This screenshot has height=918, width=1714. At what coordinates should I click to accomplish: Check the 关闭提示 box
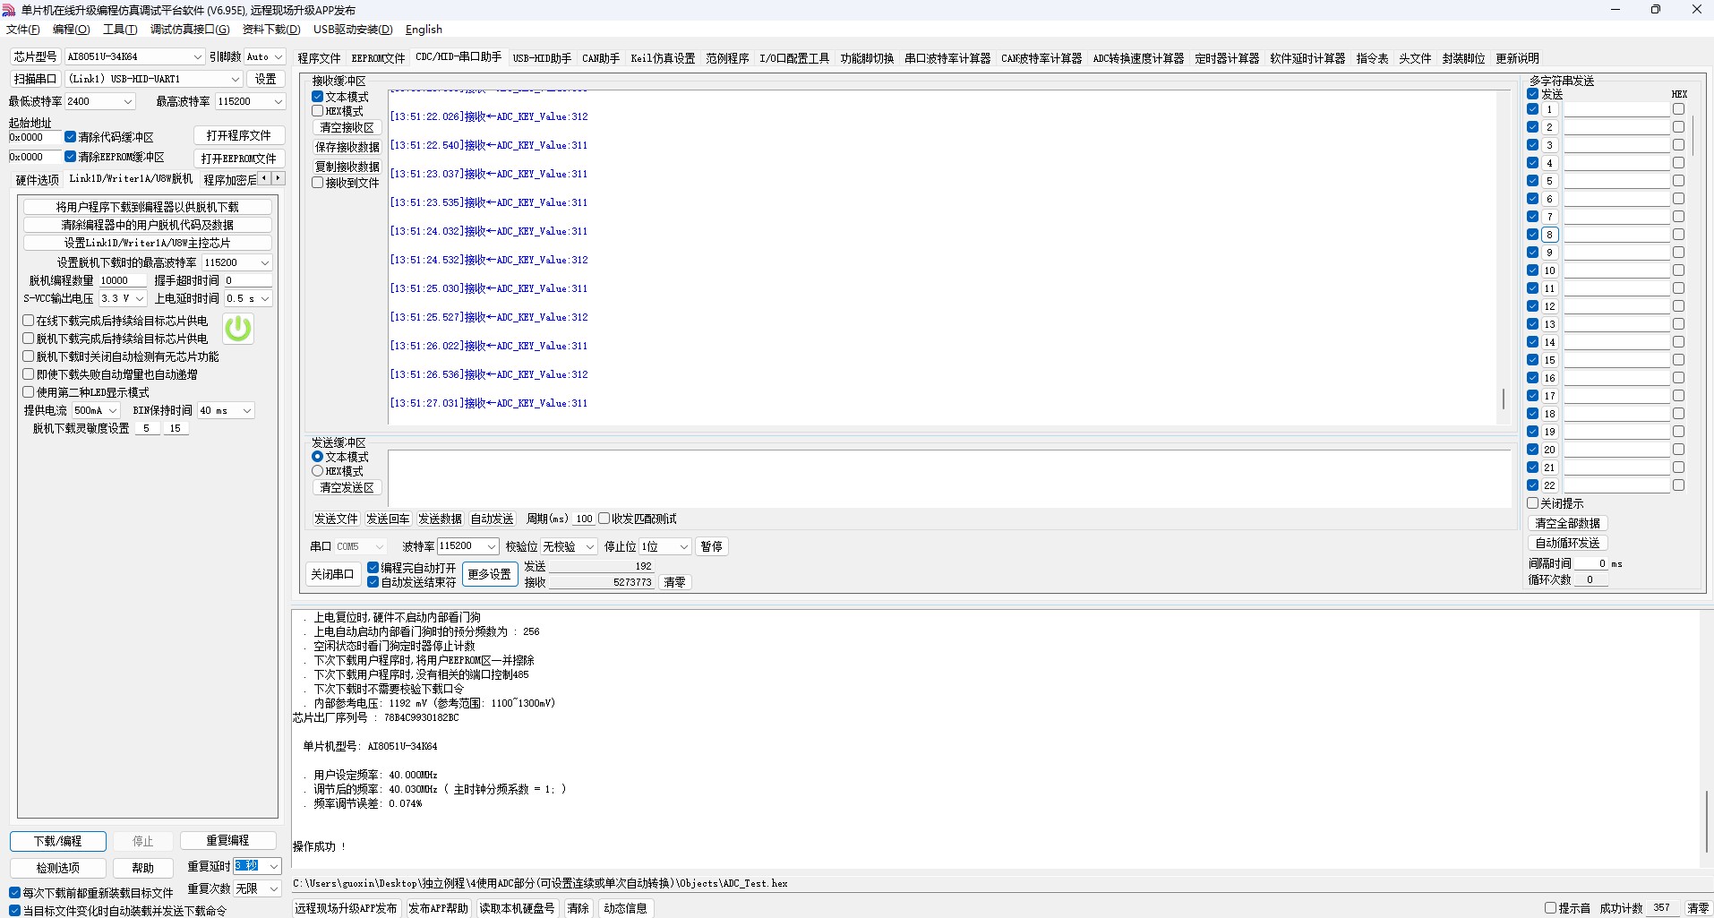tap(1533, 503)
